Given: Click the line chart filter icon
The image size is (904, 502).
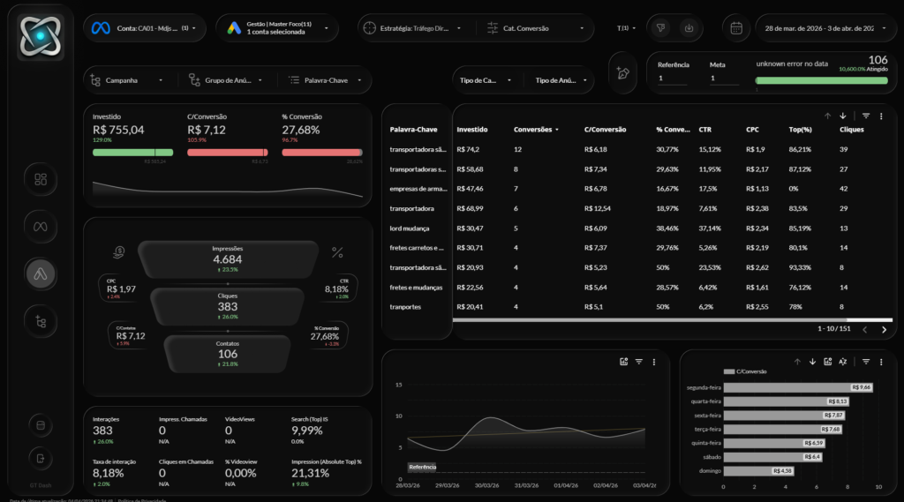Looking at the screenshot, I should [638, 362].
